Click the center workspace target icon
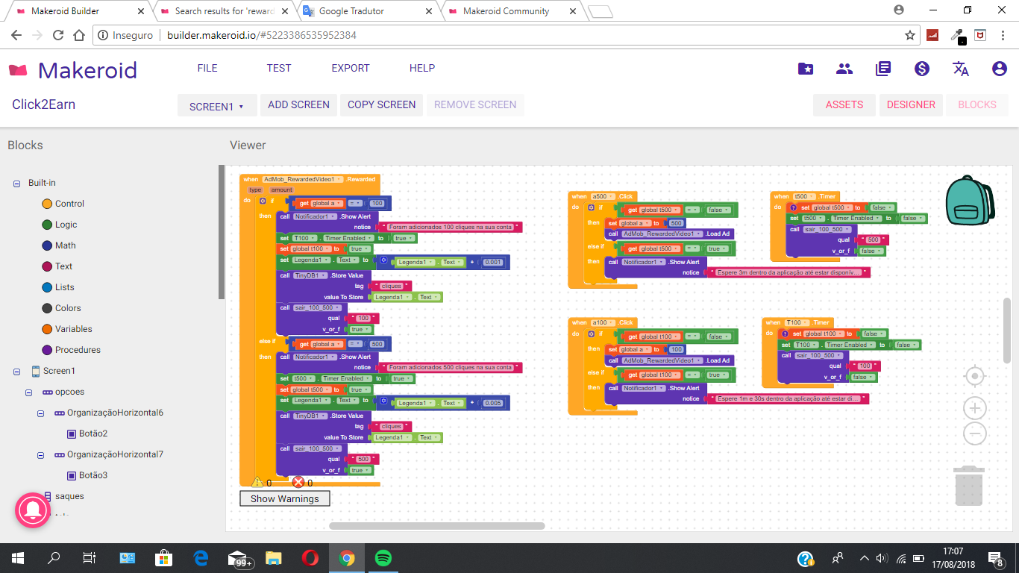 (x=975, y=376)
